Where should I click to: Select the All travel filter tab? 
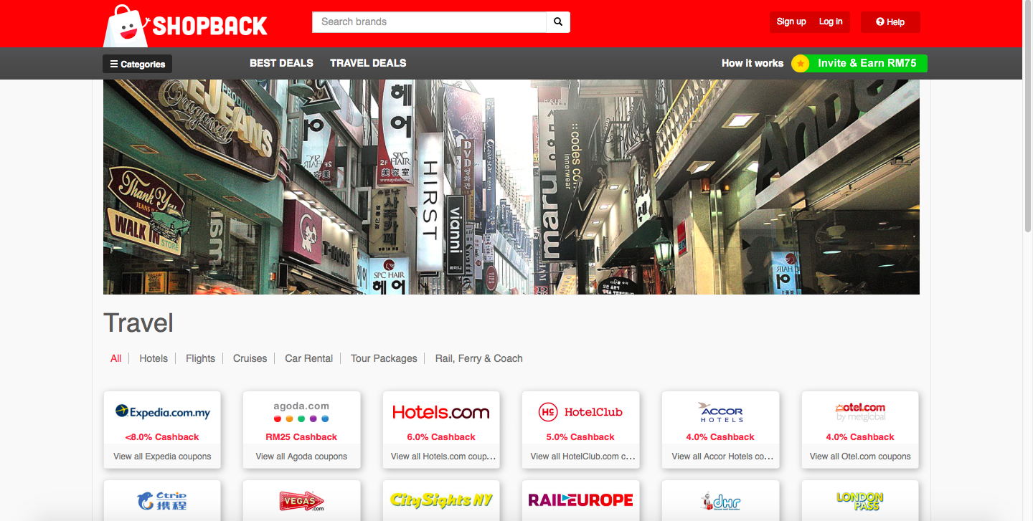click(115, 358)
